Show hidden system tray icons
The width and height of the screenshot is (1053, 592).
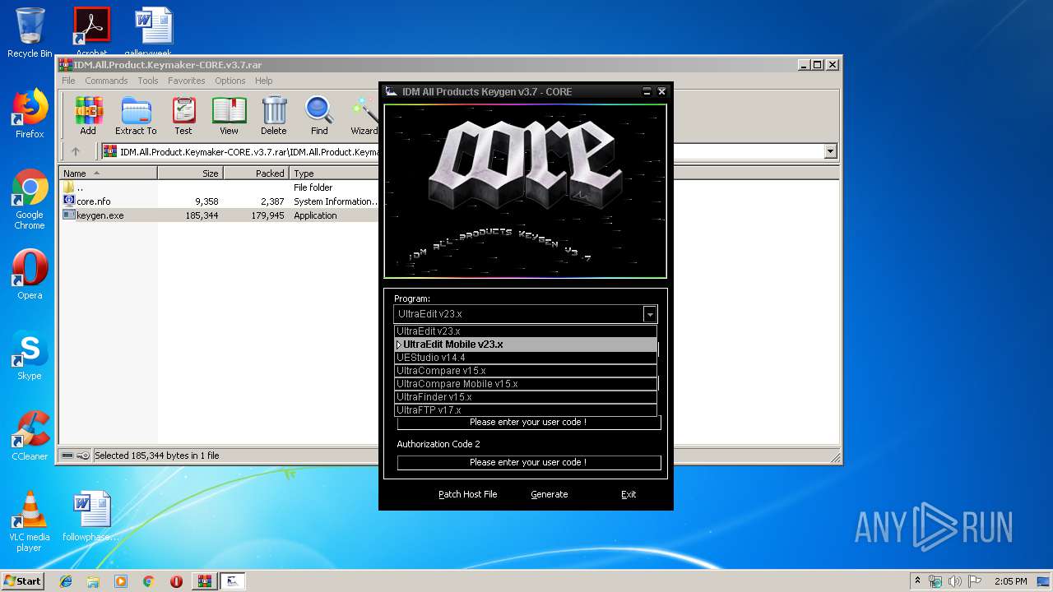917,580
